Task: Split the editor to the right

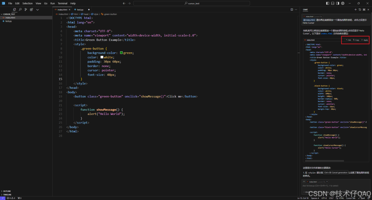Action: tap(292, 10)
